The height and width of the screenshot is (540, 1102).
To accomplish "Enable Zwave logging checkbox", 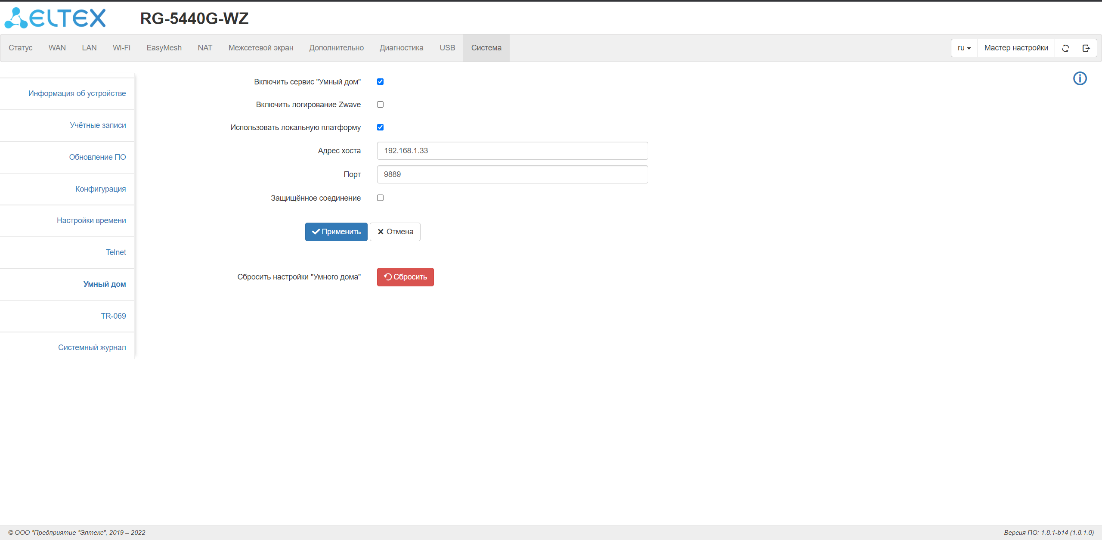I will pos(380,105).
